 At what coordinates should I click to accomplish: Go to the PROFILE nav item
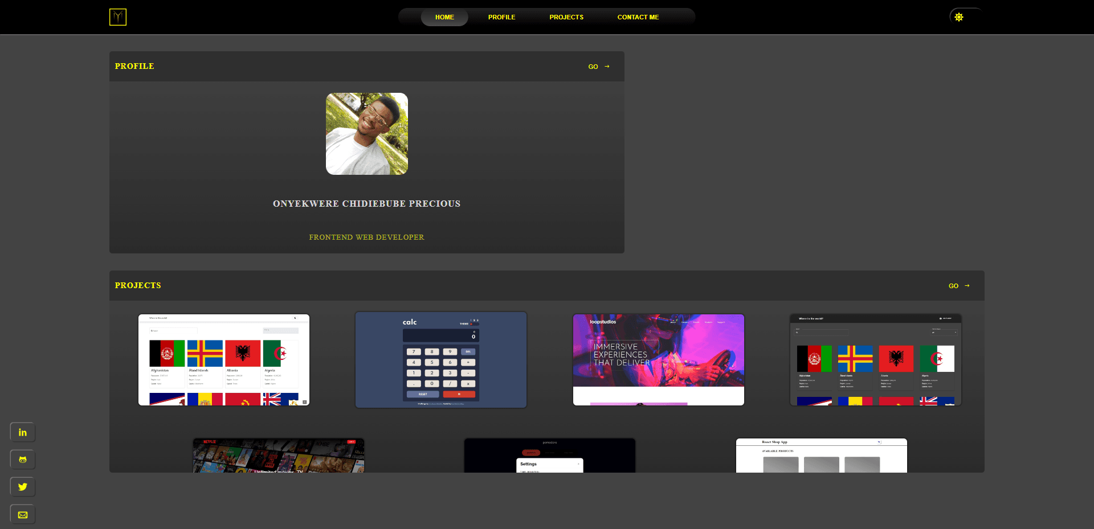click(x=501, y=17)
